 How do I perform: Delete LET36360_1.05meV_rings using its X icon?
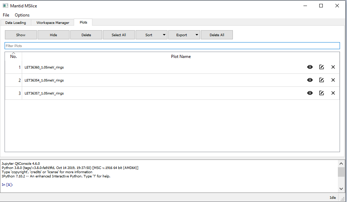click(333, 67)
